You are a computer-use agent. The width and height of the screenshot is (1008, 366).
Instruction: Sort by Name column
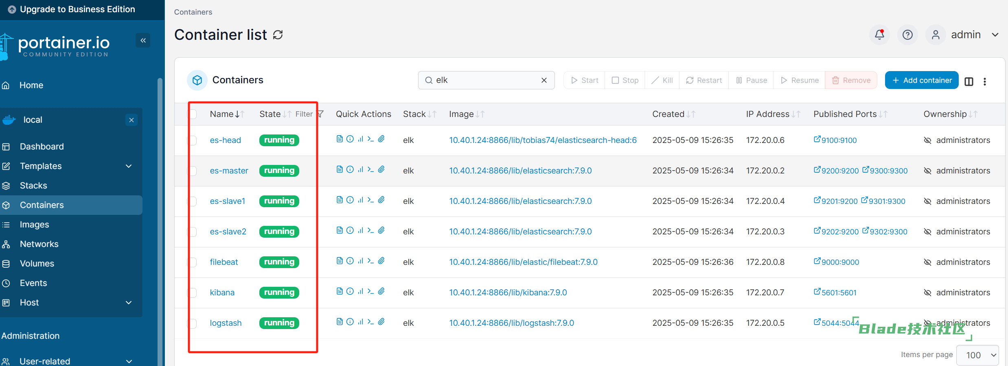point(227,114)
